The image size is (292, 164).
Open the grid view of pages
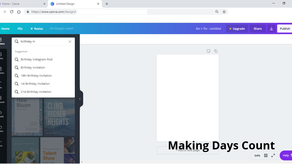click(x=266, y=155)
